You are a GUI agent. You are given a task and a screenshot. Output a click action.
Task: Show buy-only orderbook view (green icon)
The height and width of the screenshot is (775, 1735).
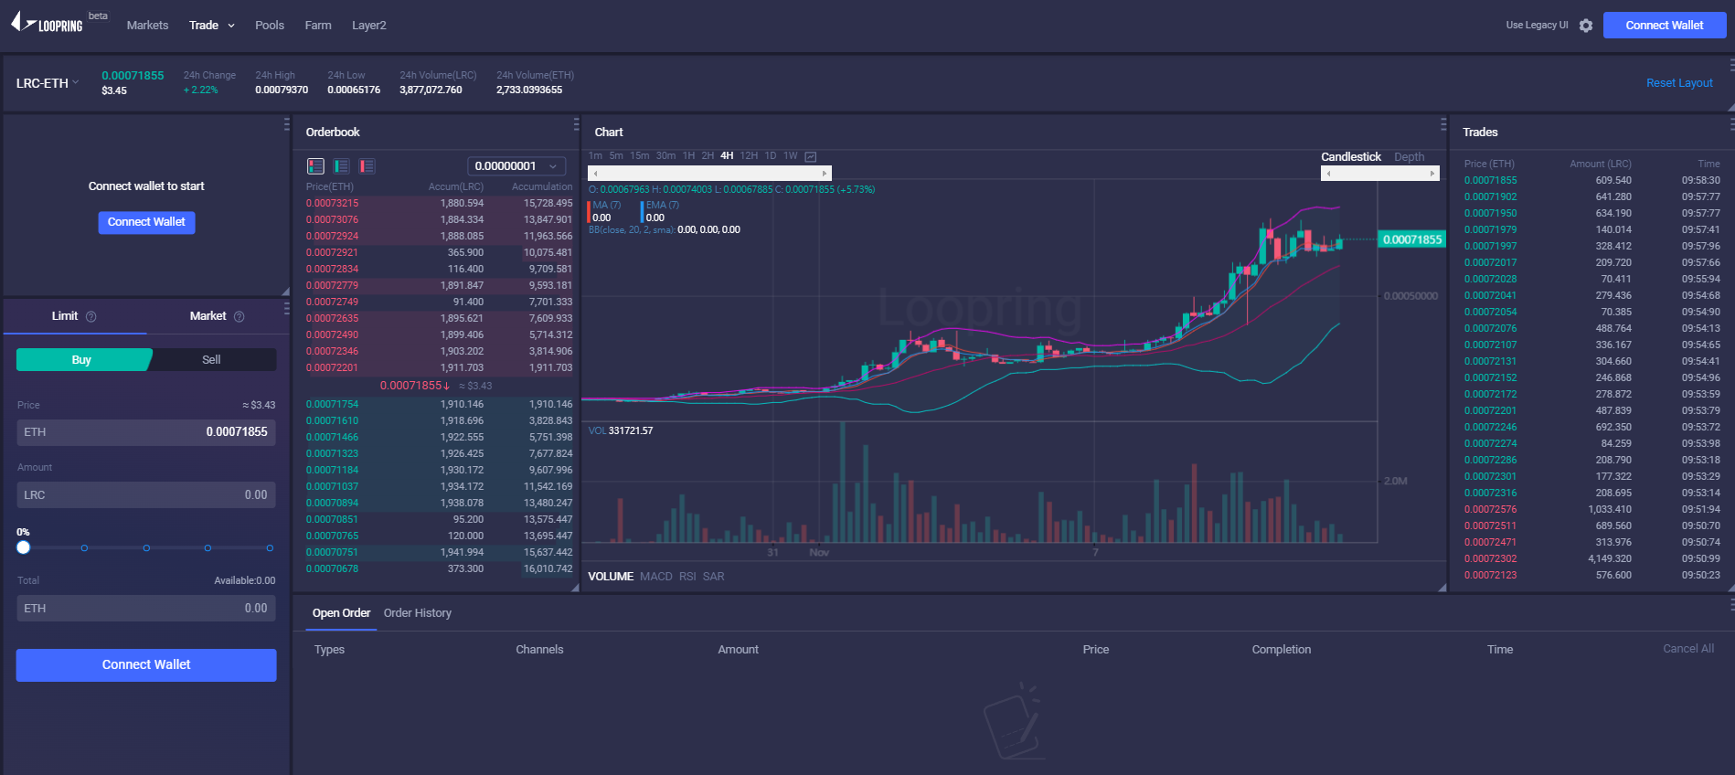[342, 166]
